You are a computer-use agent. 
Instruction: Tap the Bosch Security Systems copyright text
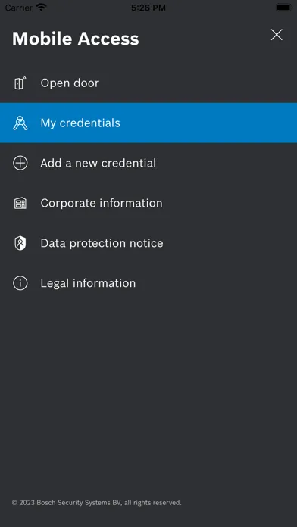97,503
